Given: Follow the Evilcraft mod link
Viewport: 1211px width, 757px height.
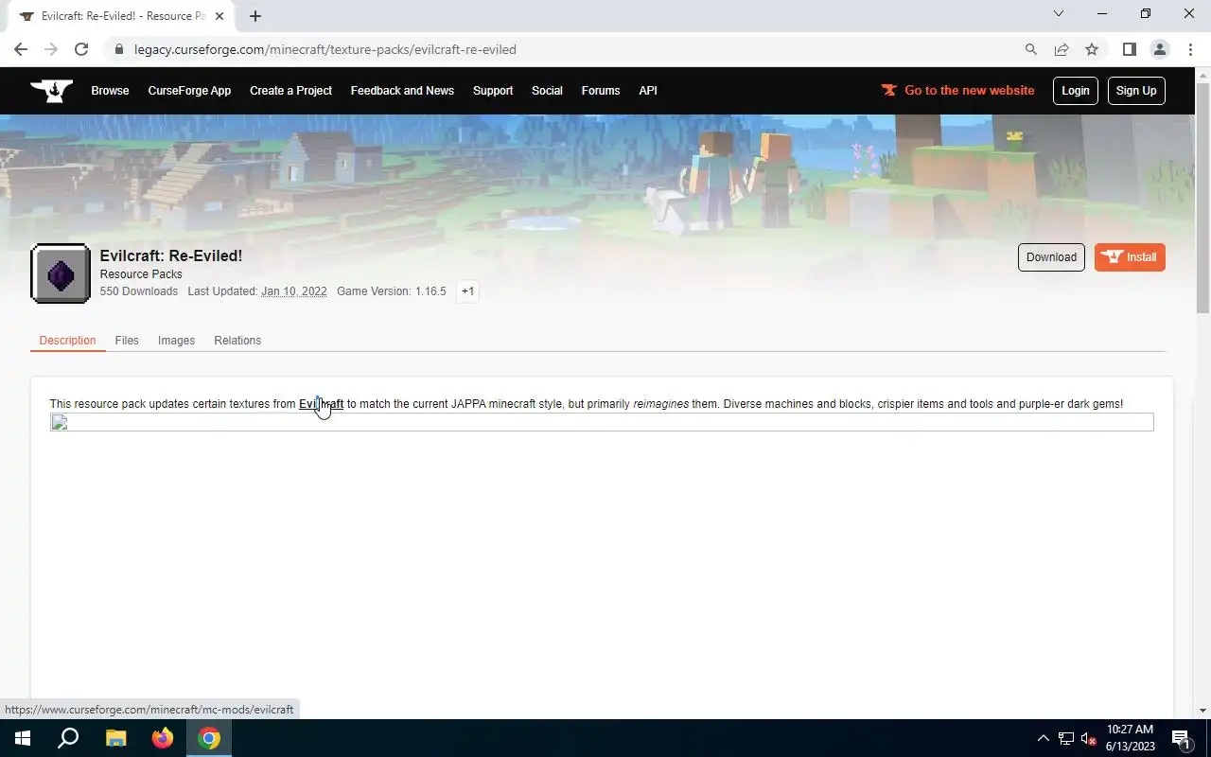Looking at the screenshot, I should (x=321, y=404).
